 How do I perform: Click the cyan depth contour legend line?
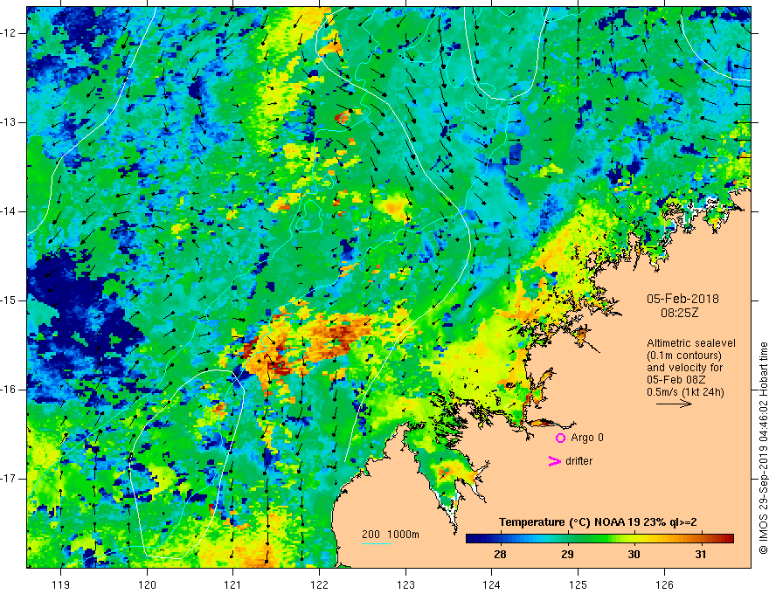[376, 543]
